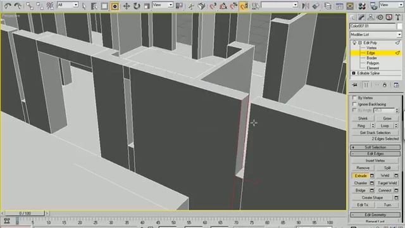The height and width of the screenshot is (228, 405).
Task: Open the Layer Manager icon
Action: (328, 6)
